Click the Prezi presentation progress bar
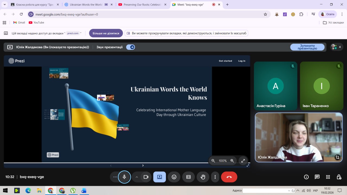 tap(108, 163)
